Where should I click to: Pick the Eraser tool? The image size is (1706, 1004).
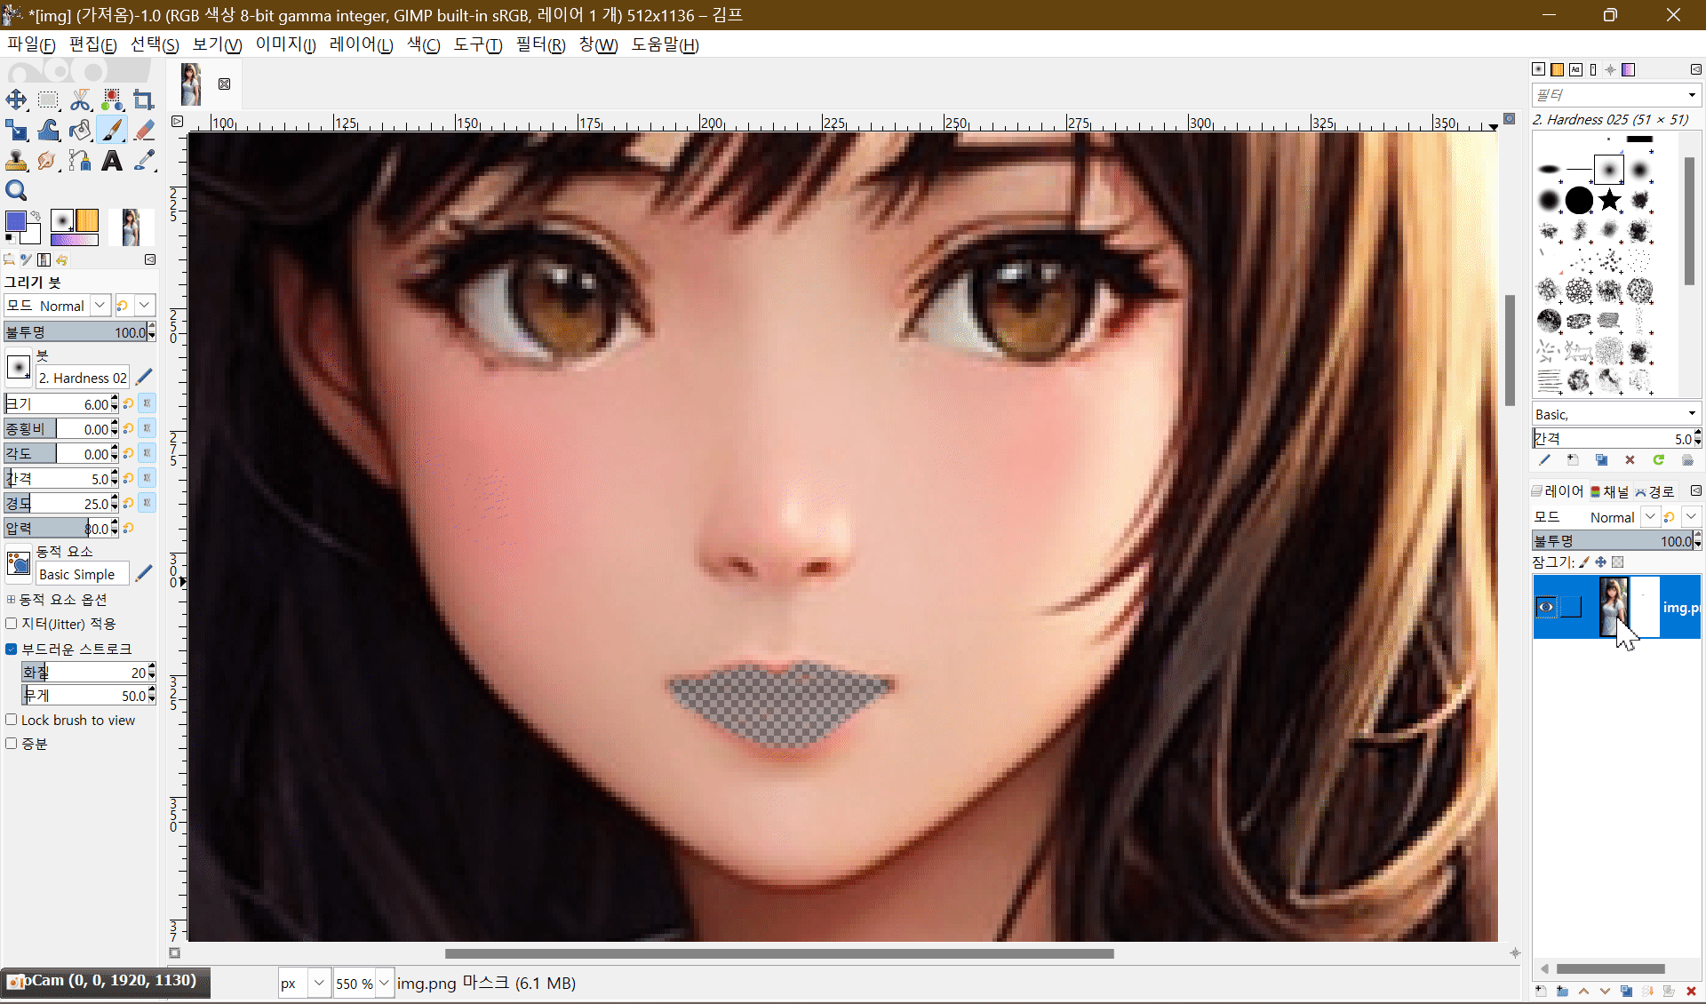pyautogui.click(x=144, y=130)
